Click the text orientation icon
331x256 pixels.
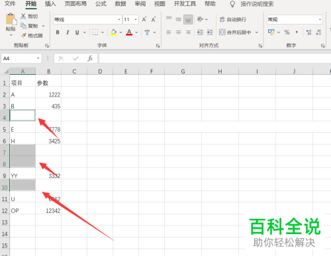(x=200, y=19)
